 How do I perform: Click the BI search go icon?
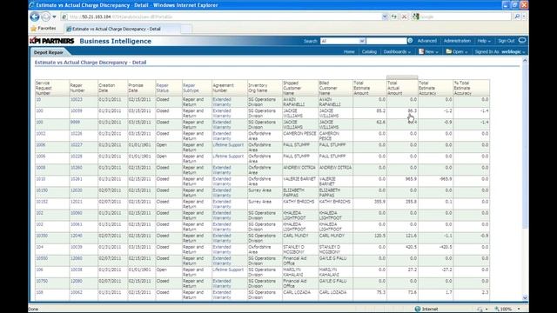click(410, 41)
